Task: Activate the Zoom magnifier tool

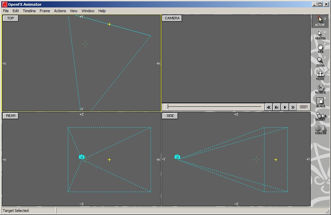Action: 320,62
